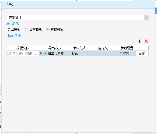Click the 导出方式 column header
This screenshot has height=134, width=157.
click(55, 48)
